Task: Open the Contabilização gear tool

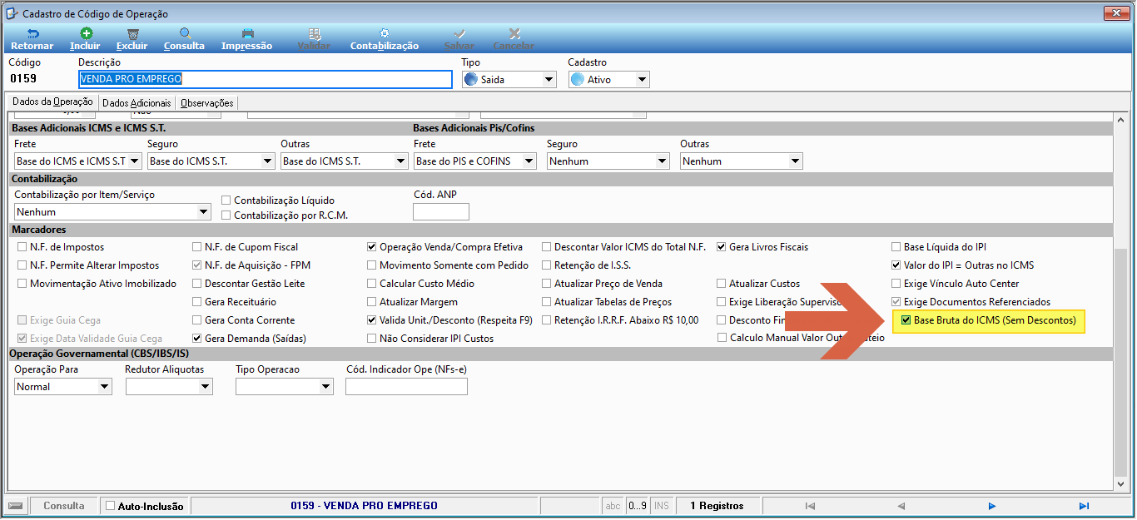Action: 384,34
